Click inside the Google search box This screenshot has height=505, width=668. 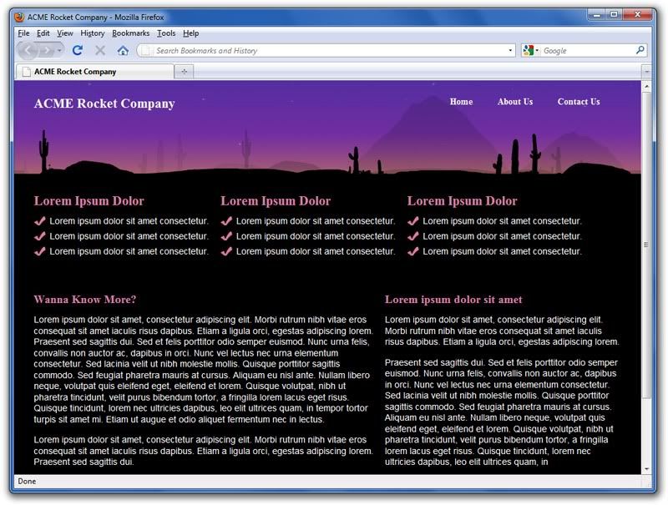(588, 51)
